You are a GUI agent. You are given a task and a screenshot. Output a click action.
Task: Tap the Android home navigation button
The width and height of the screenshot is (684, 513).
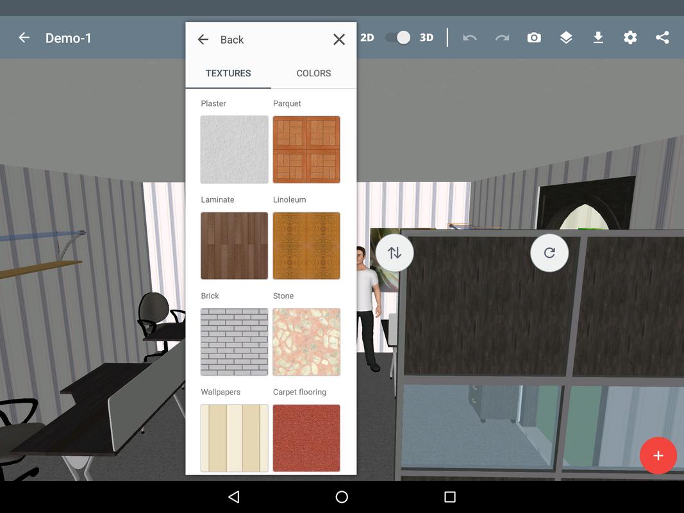[x=342, y=497]
